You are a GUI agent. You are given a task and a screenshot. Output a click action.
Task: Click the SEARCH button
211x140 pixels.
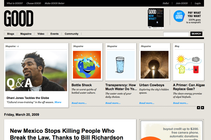tap(196, 34)
